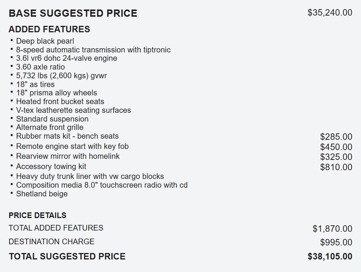The width and height of the screenshot is (361, 272).
Task: Select the 3.6l vr6 engine line
Action: point(66,58)
